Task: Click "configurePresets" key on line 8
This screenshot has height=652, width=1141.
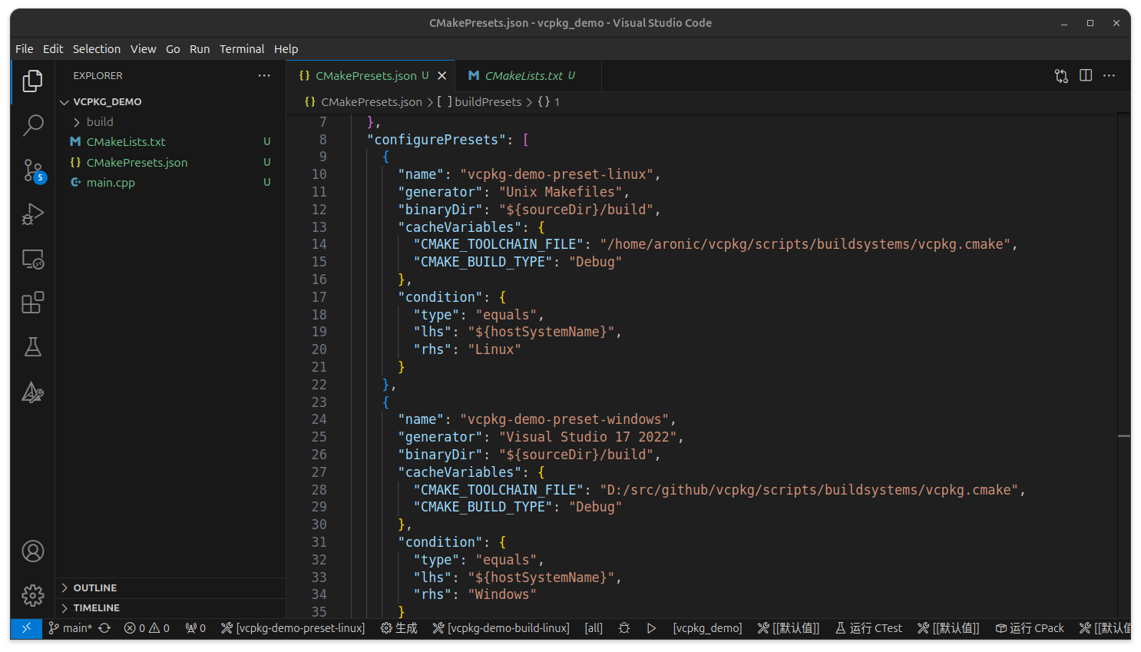Action: coord(437,140)
